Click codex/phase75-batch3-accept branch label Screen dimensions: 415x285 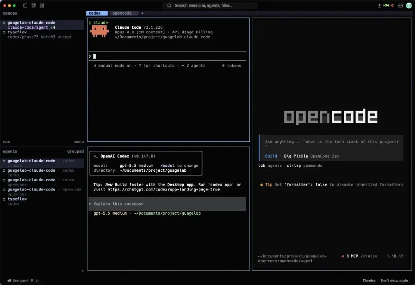click(x=40, y=37)
